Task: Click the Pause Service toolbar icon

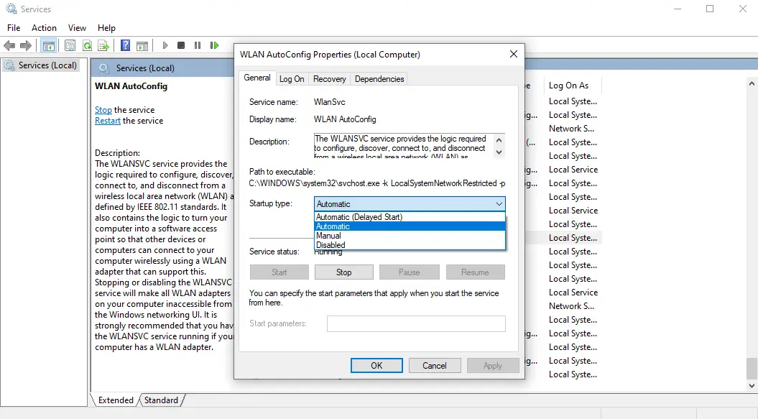Action: tap(198, 45)
